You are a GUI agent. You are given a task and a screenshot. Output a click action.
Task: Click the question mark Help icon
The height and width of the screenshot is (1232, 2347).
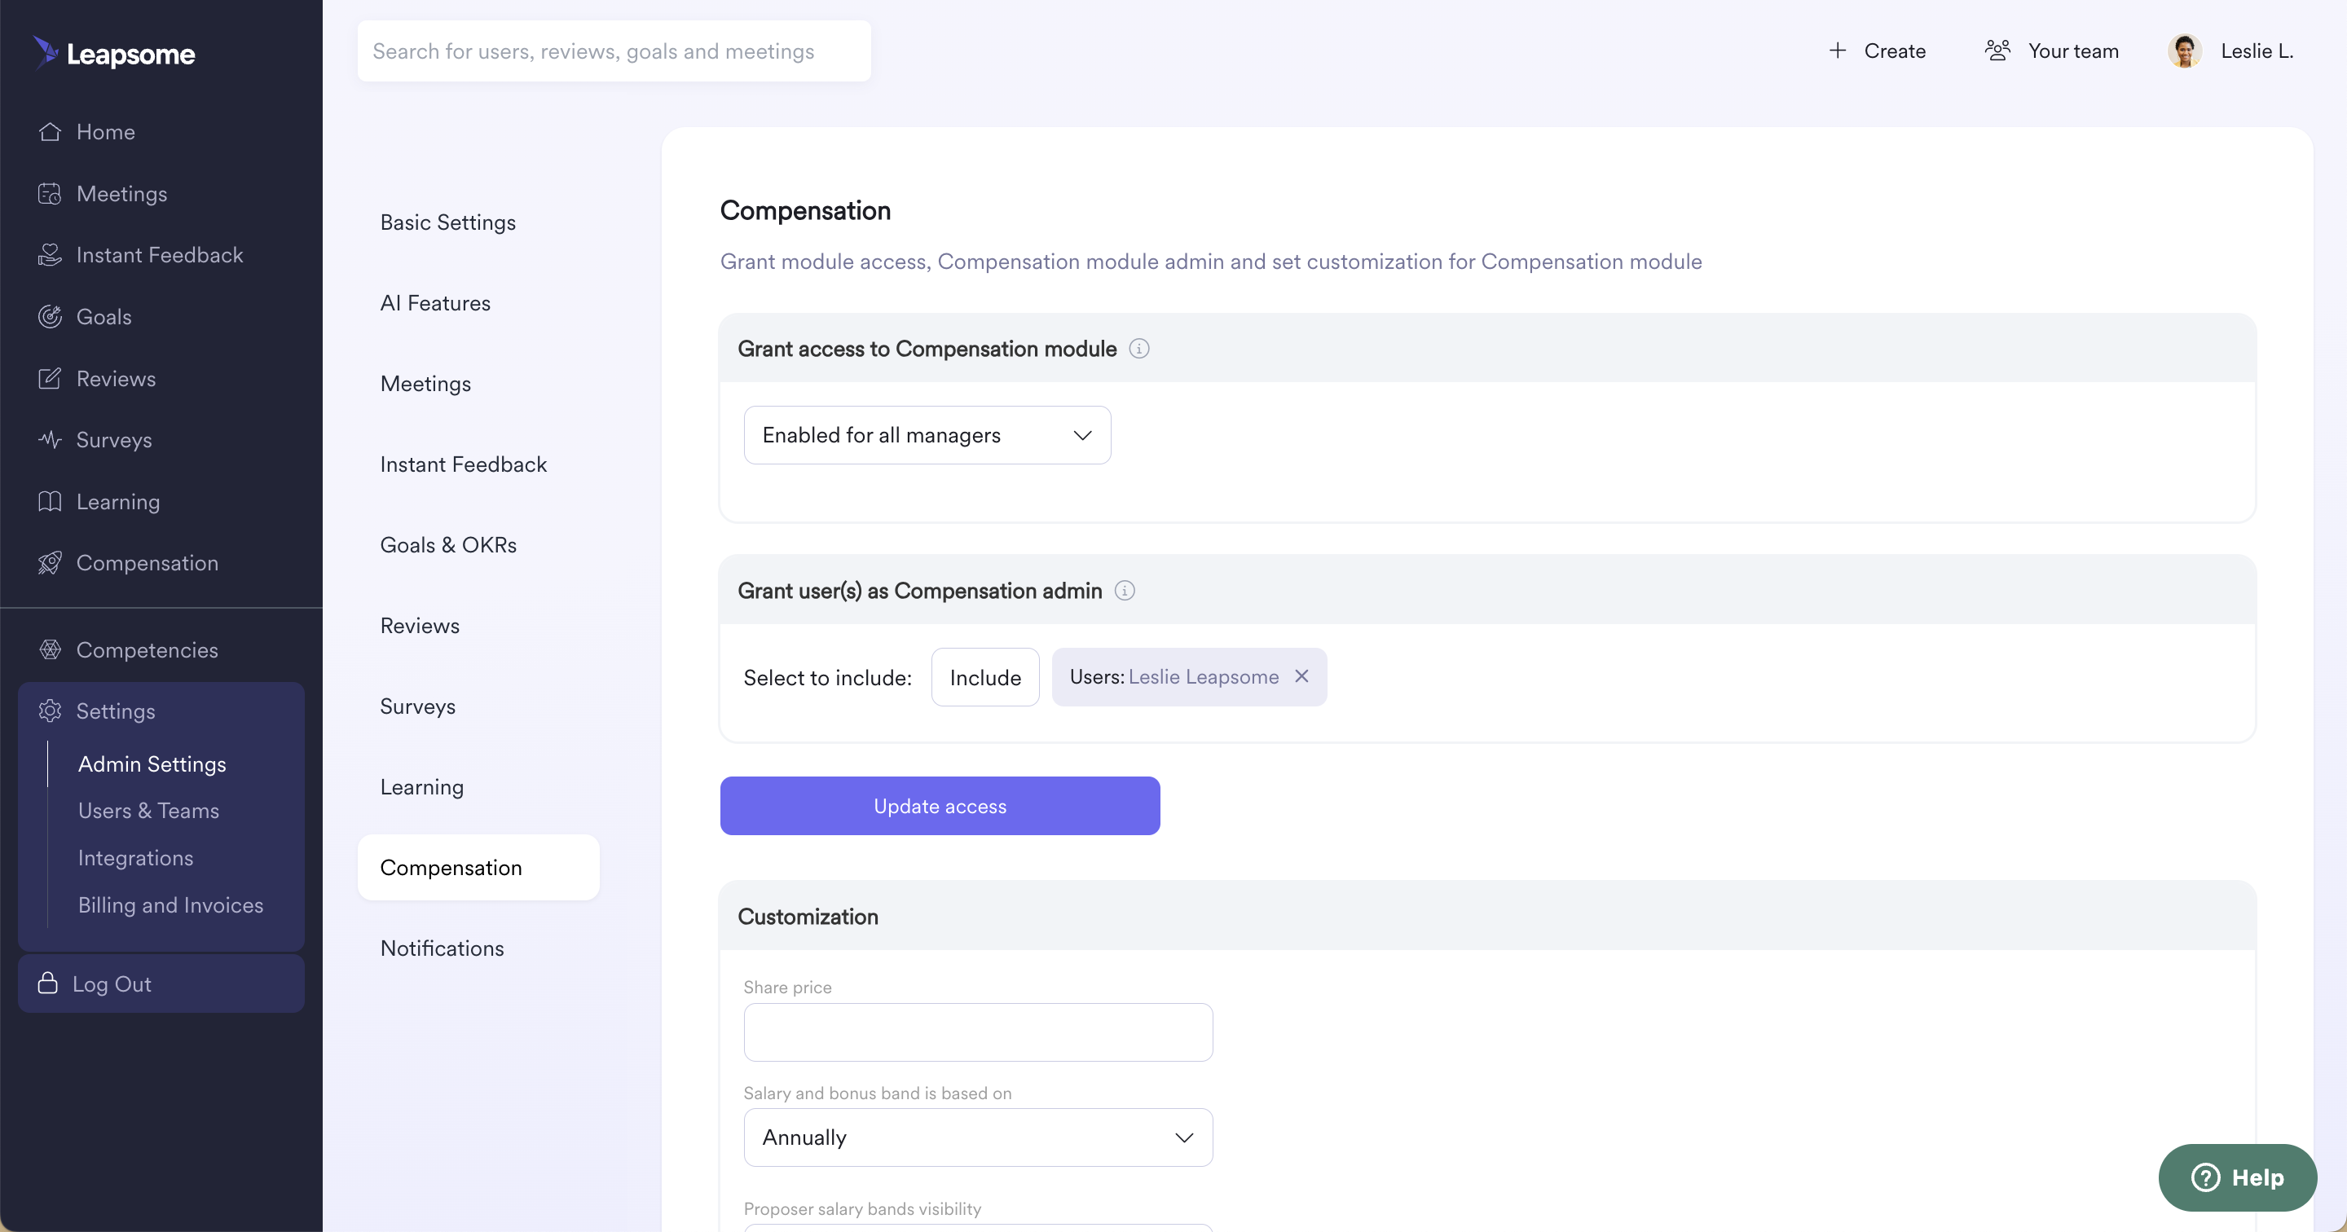click(x=2206, y=1177)
